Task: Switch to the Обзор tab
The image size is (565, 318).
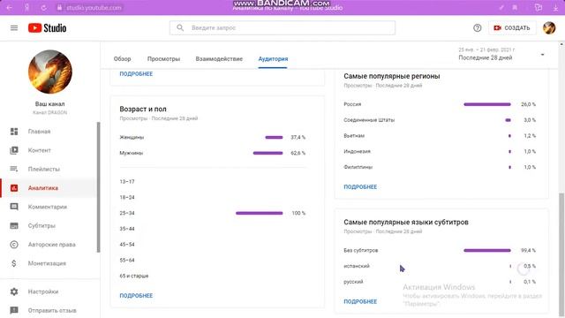Action: (122, 59)
